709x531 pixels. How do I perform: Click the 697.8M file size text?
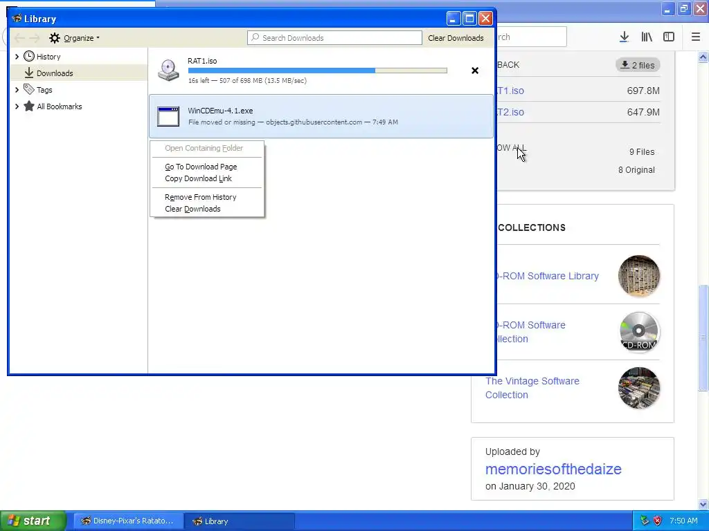(643, 91)
